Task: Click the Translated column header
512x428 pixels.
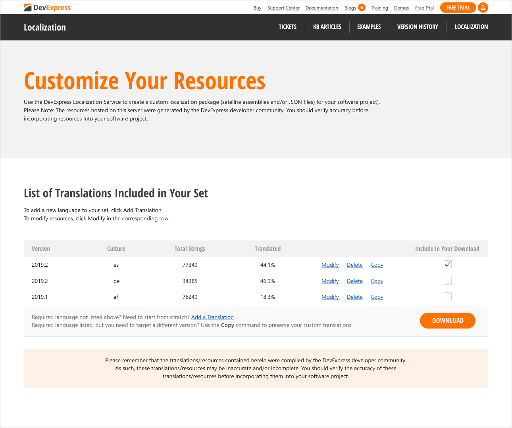Action: pos(268,249)
